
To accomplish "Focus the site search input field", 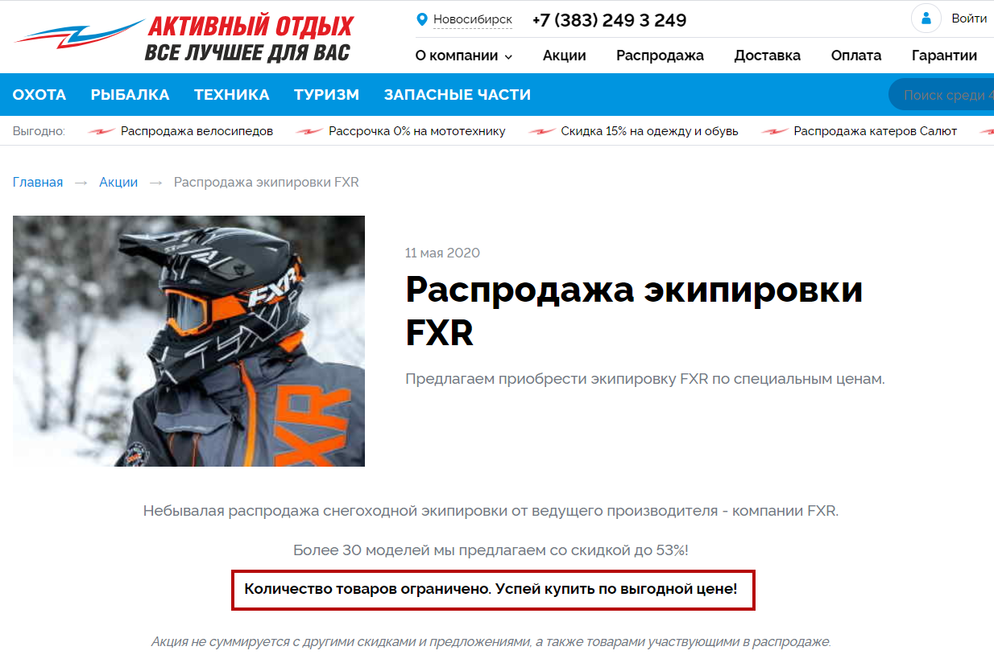I will click(x=941, y=95).
